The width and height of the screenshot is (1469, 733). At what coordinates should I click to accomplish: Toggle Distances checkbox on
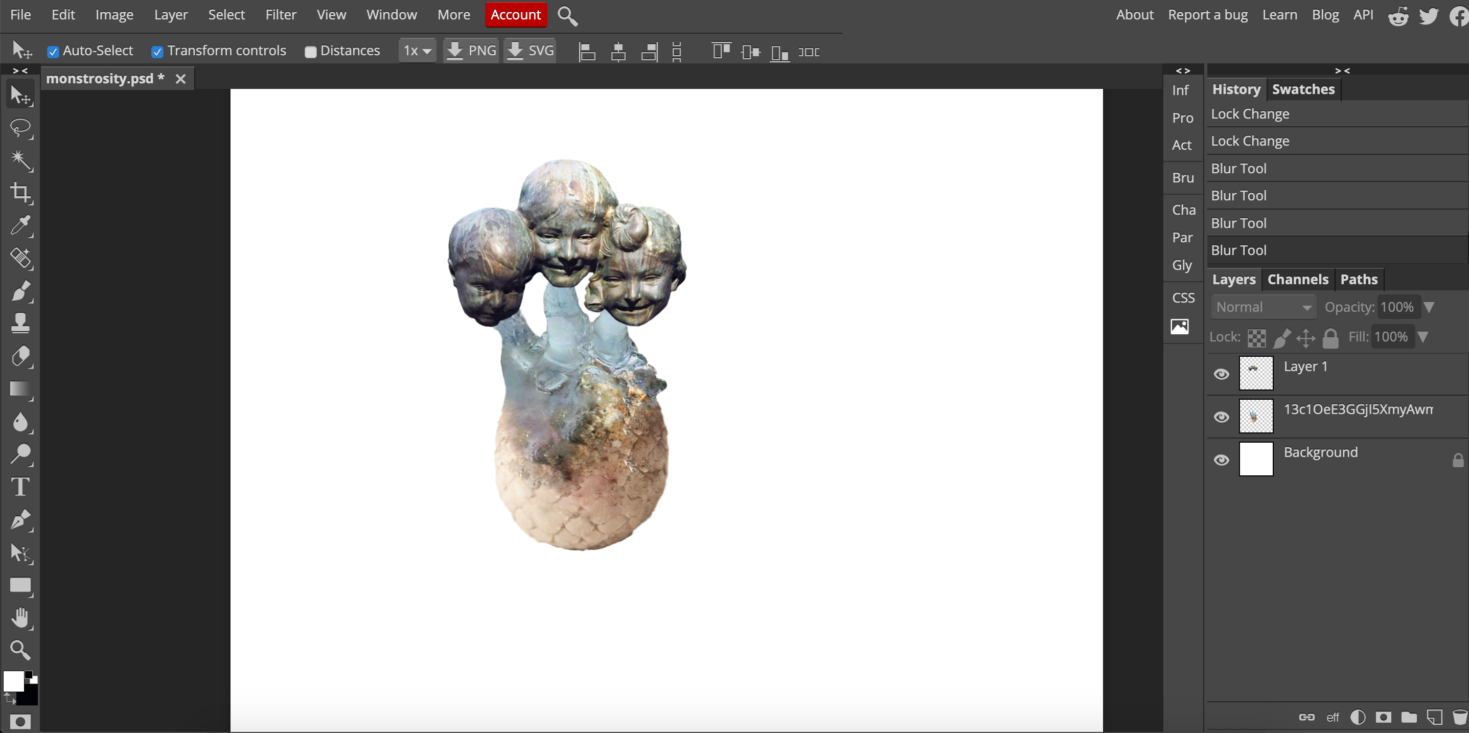click(x=310, y=52)
